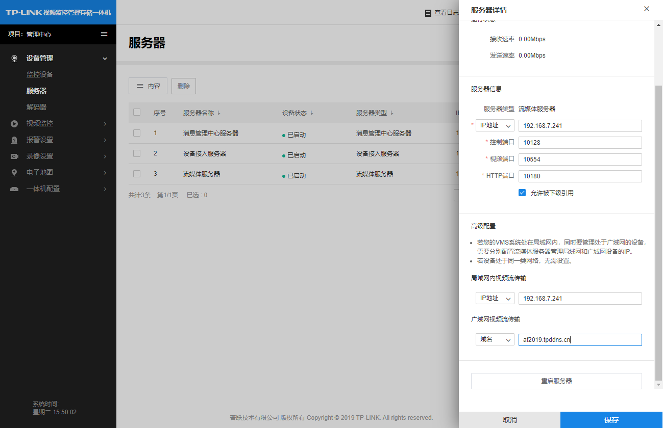
Task: Expand the 视频监控 submenu chevron
Action: click(x=105, y=124)
